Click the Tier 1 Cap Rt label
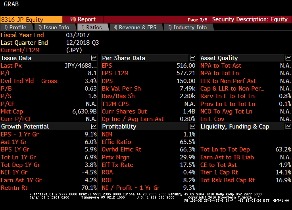 tap(219, 172)
